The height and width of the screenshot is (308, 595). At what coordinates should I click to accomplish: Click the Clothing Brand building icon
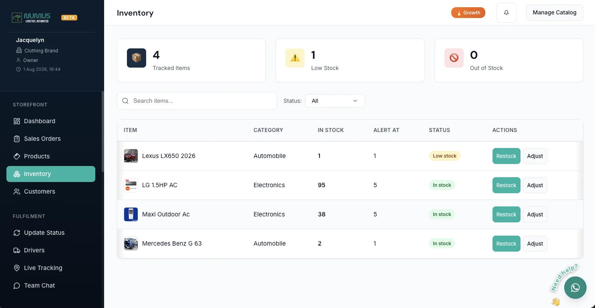tap(19, 50)
